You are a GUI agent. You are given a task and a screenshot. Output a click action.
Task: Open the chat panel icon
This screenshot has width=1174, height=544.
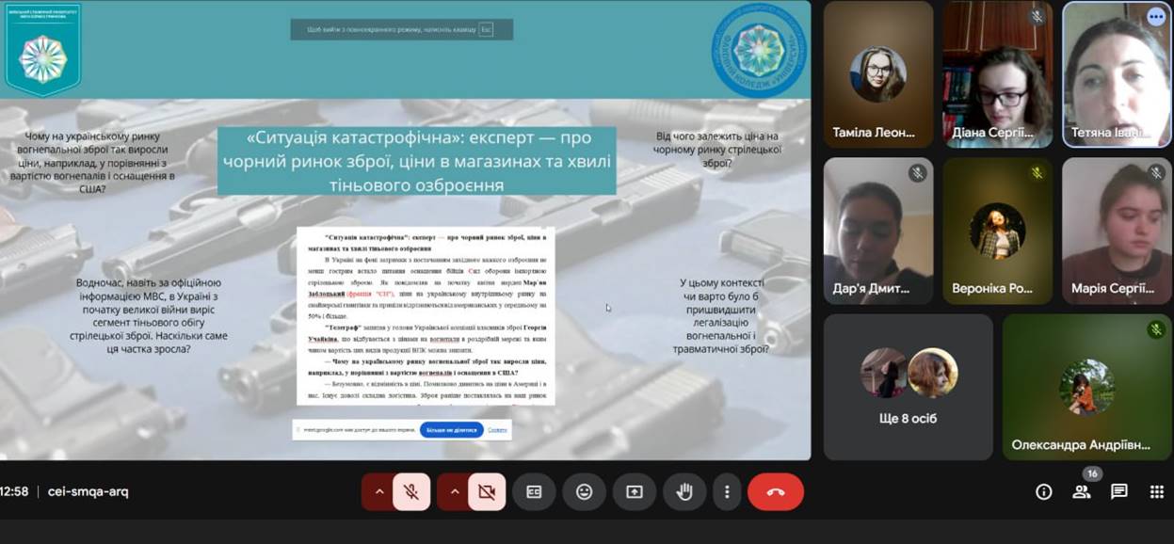click(1118, 491)
